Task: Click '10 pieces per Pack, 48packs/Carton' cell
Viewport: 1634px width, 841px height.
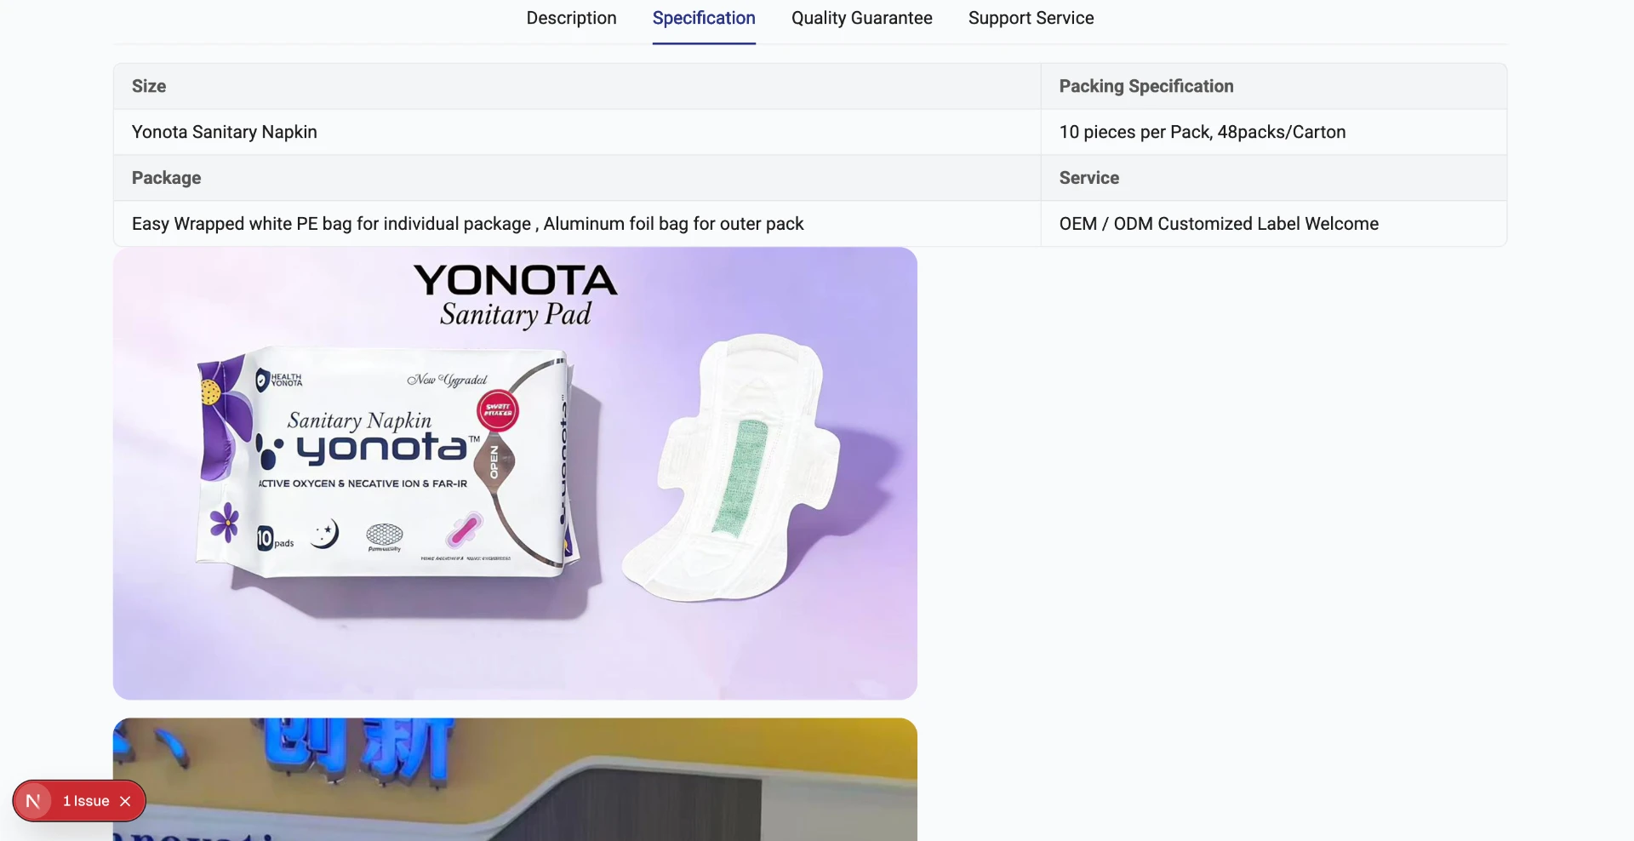Action: tap(1274, 132)
